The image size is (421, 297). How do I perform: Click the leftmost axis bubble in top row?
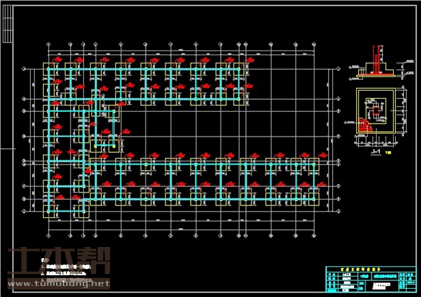tap(48, 44)
